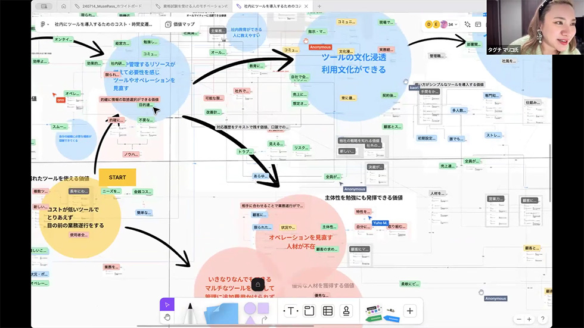Image resolution: width=584 pixels, height=328 pixels.
Task: Select the Move arrow tool
Action: click(167, 305)
